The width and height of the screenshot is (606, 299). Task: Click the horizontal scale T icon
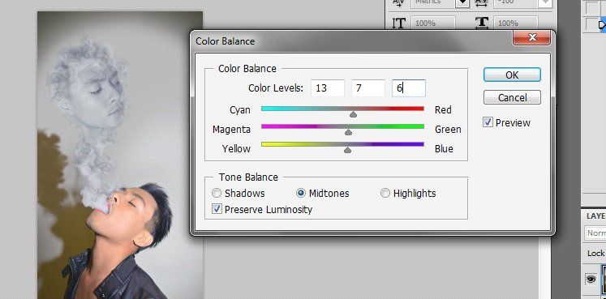coord(482,23)
